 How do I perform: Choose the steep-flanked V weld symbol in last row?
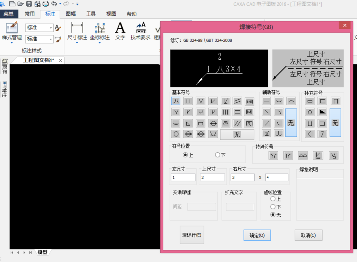(x=213, y=134)
